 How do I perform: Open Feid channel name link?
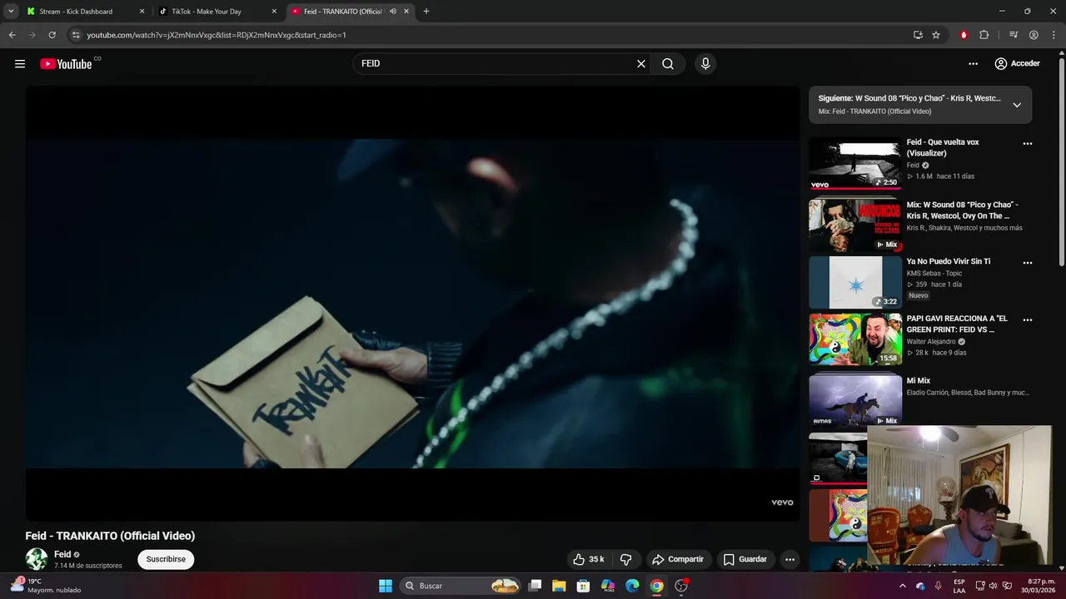[62, 554]
